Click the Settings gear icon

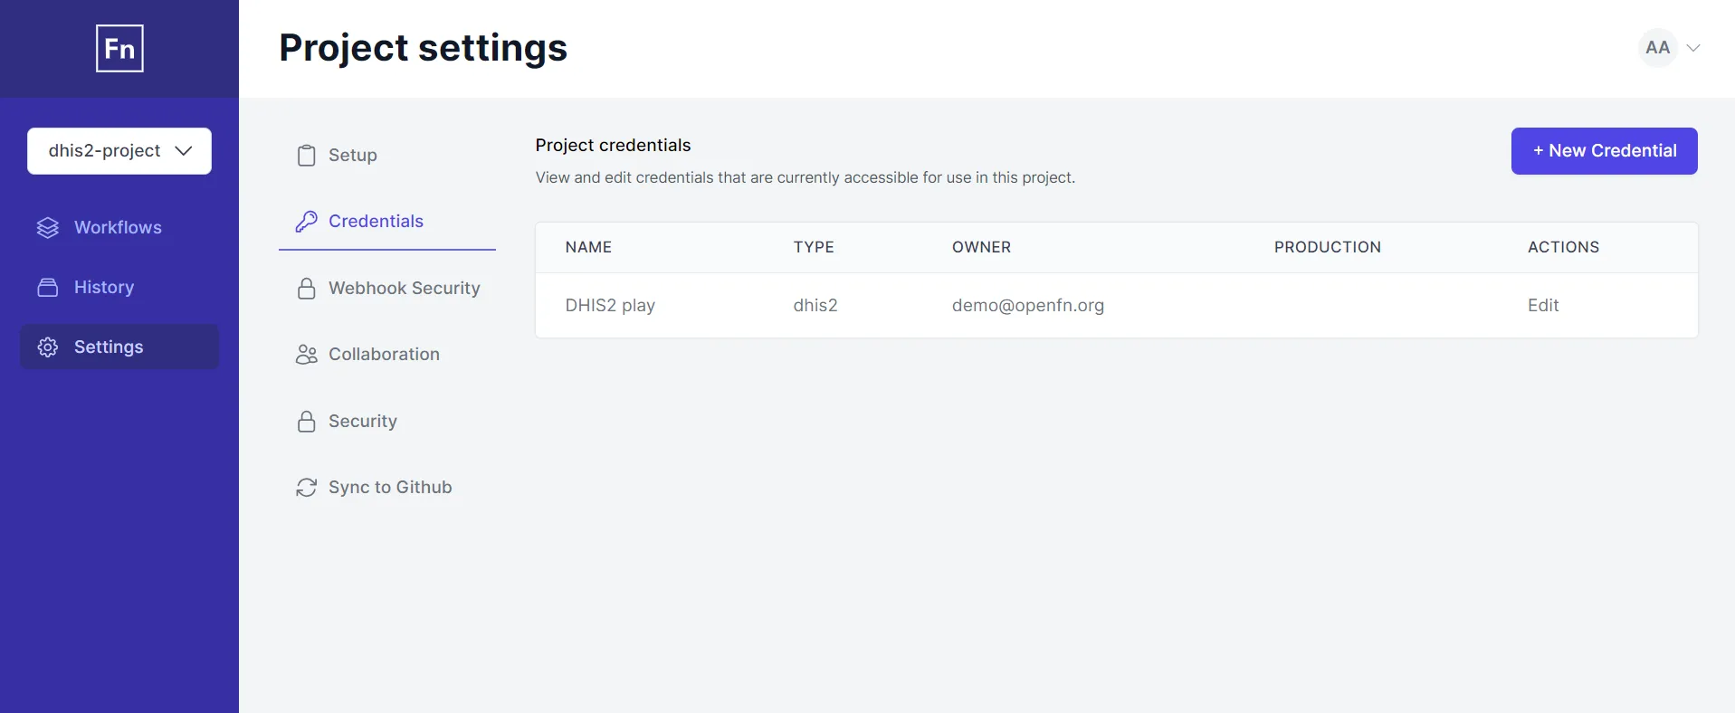[48, 347]
